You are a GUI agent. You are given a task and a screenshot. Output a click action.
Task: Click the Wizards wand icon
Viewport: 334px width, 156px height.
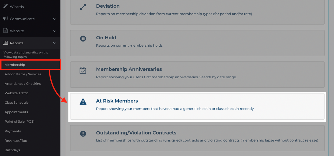pos(5,6)
